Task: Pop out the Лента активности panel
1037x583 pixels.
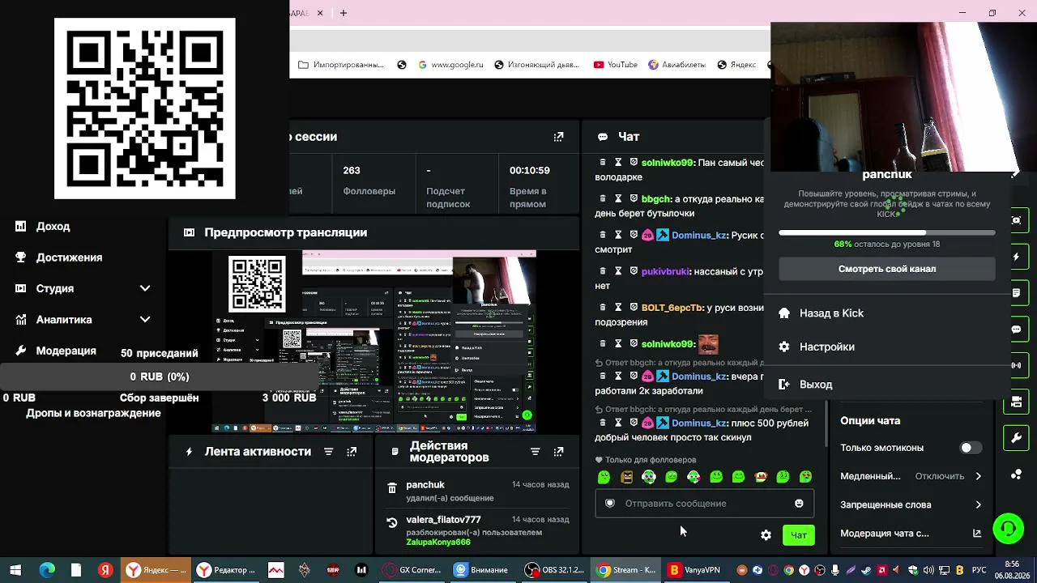Action: coord(352,452)
